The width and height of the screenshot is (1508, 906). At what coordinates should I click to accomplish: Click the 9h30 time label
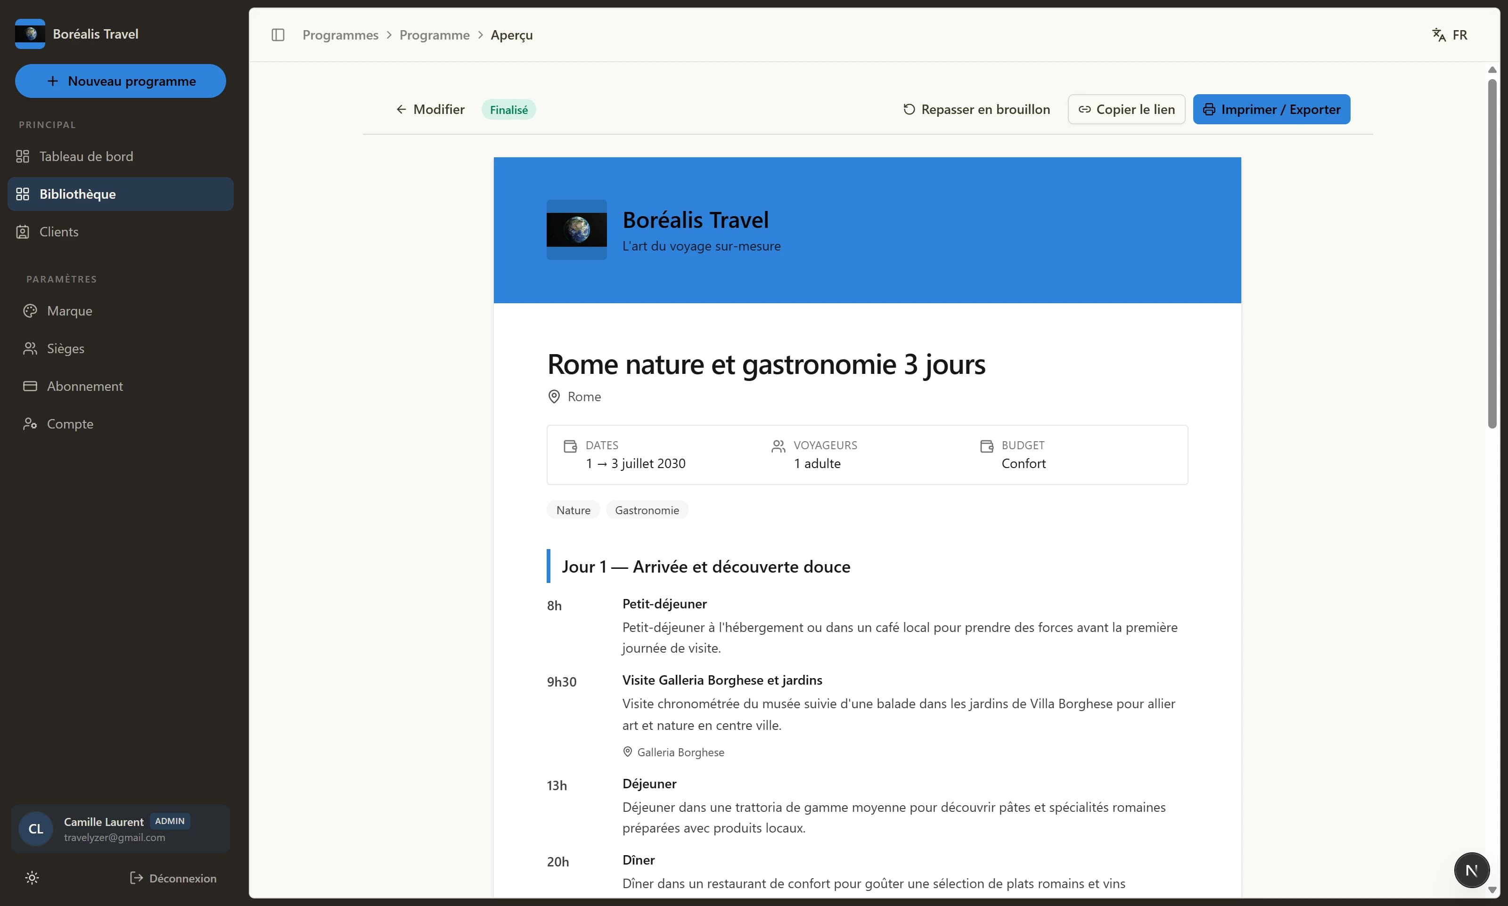tap(562, 682)
